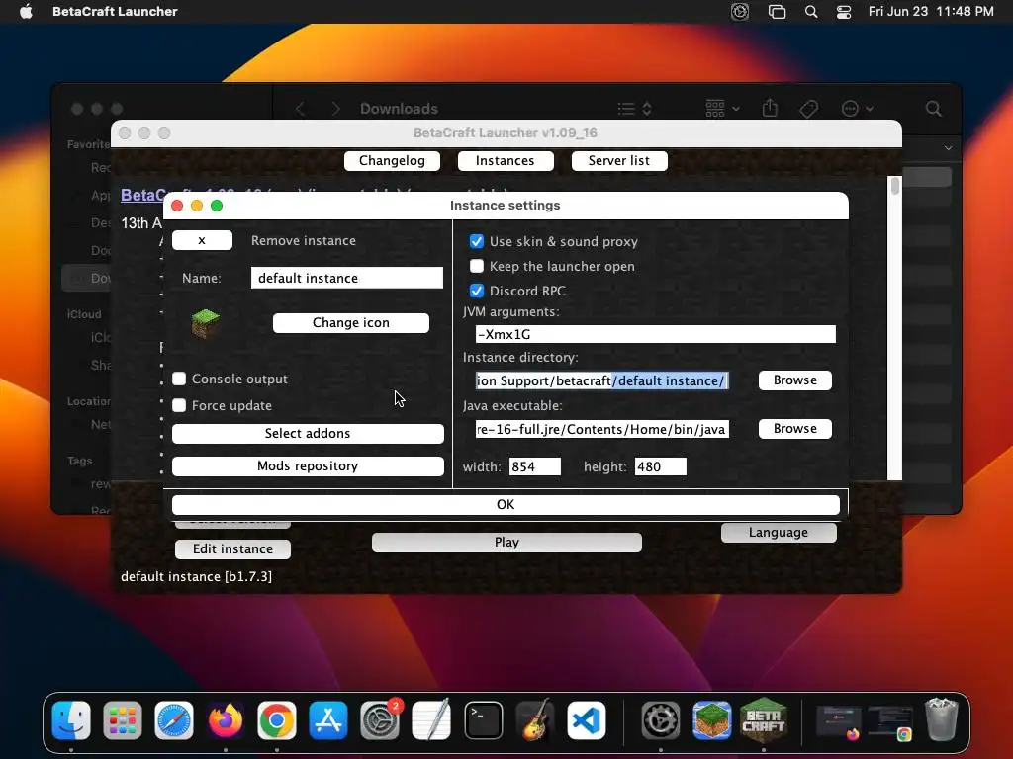Click the width field showing 854
The height and width of the screenshot is (759, 1013).
[x=535, y=466]
